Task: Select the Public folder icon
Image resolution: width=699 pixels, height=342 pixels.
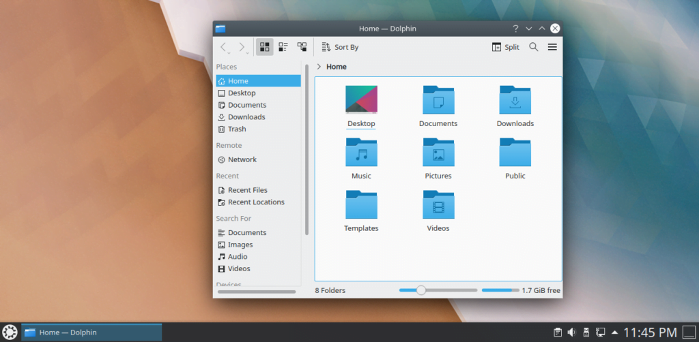Action: click(x=515, y=152)
